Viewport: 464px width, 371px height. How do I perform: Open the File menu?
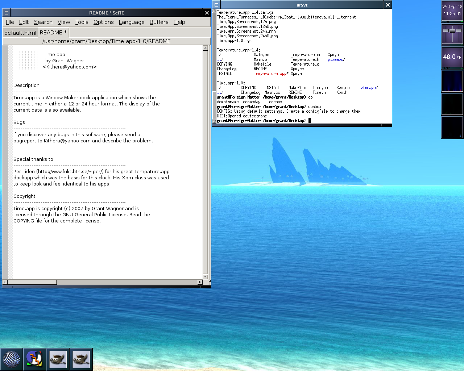[x=10, y=22]
